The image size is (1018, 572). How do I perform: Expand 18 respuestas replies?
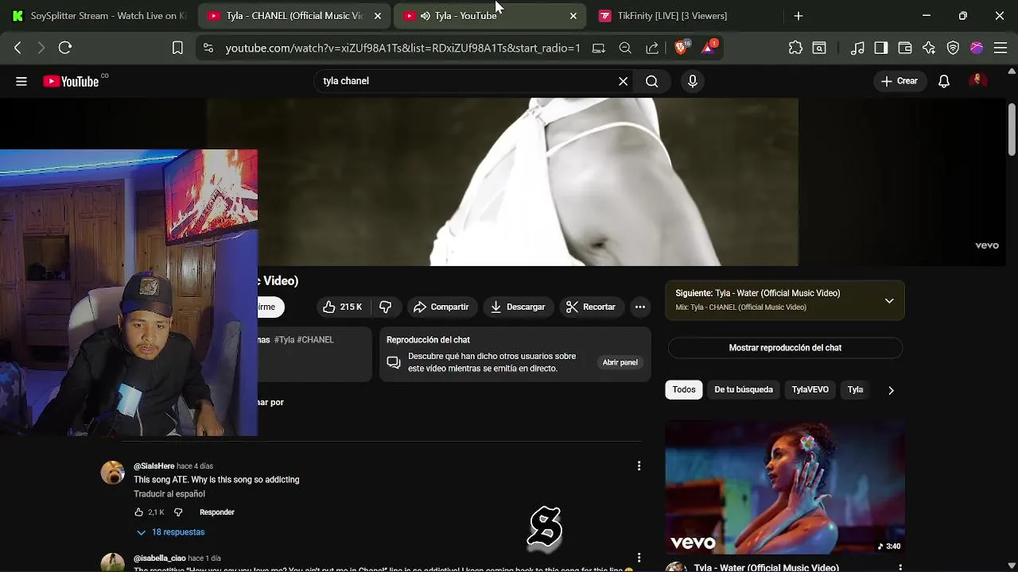[x=171, y=532]
